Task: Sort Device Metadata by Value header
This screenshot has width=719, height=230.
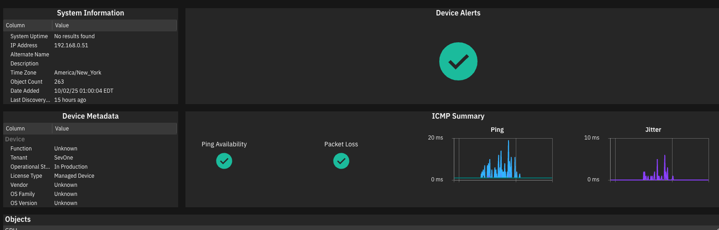Action: point(62,129)
